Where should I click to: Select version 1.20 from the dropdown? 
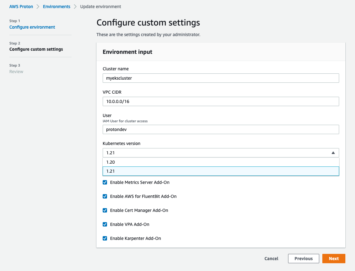point(221,162)
